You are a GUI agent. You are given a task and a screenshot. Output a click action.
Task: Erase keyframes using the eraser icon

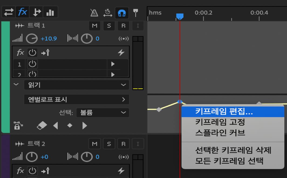(x=42, y=125)
